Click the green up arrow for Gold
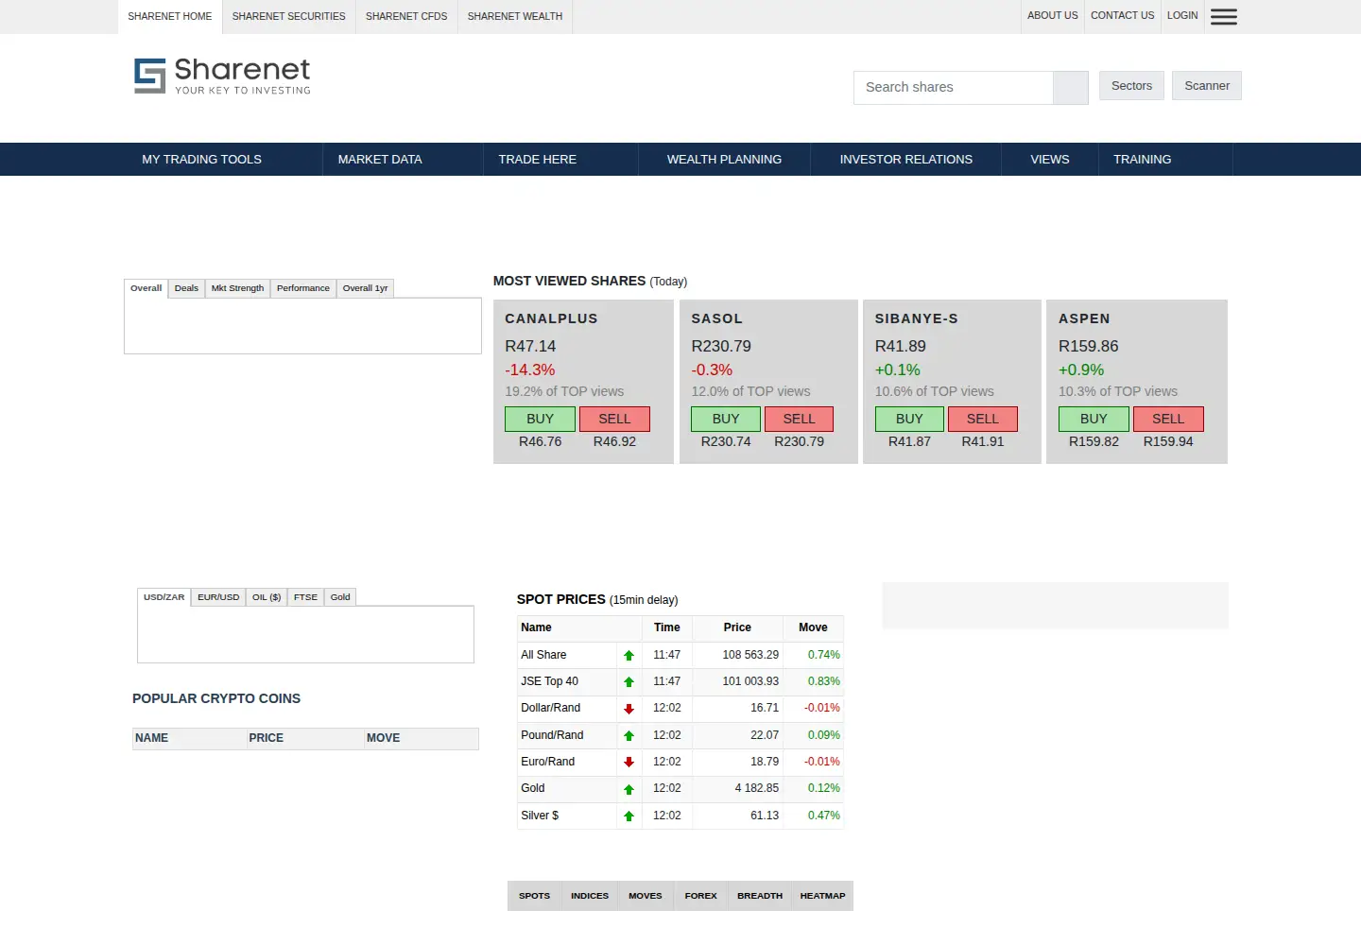The height and width of the screenshot is (945, 1361). click(x=629, y=788)
